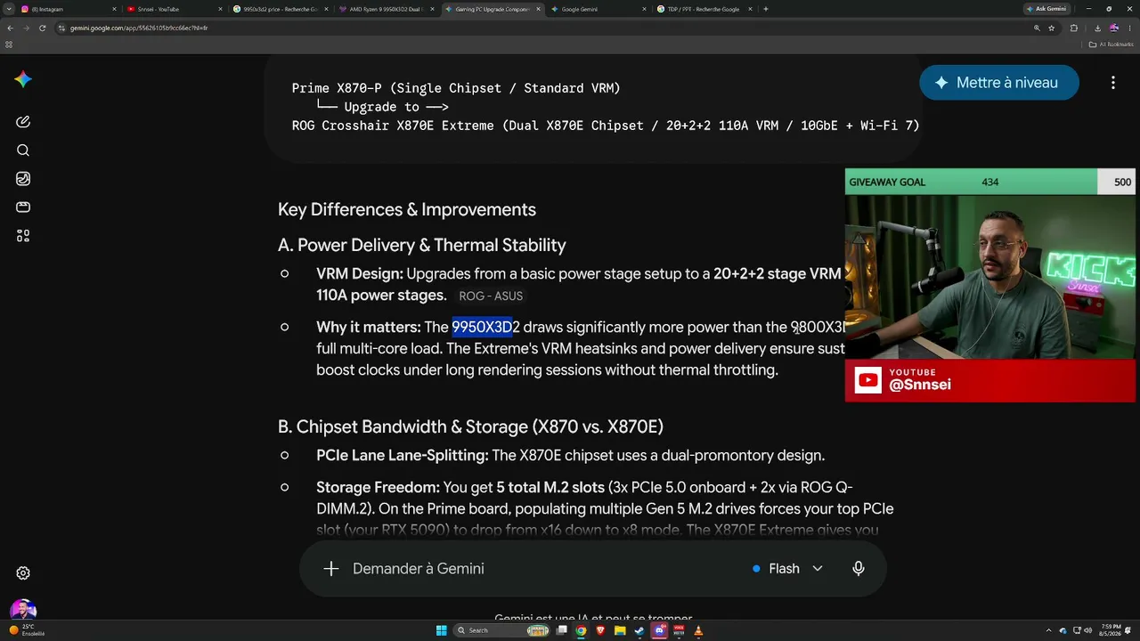The image size is (1140, 641).
Task: Click the account avatar in Gemini sidebar
Action: [x=23, y=611]
